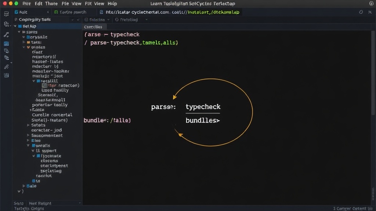Viewport: 376px width, 211px height.
Task: Open the 'Edt' menu
Action: tap(38, 4)
